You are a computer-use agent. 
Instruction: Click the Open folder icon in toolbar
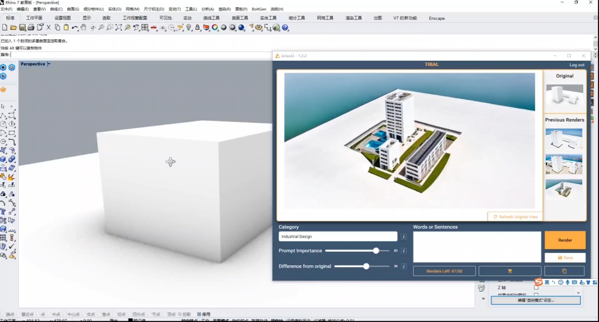pos(13,27)
